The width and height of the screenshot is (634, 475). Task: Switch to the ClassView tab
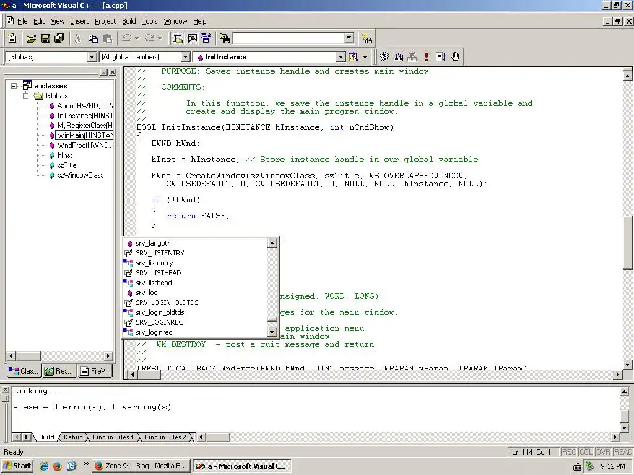pyautogui.click(x=24, y=371)
